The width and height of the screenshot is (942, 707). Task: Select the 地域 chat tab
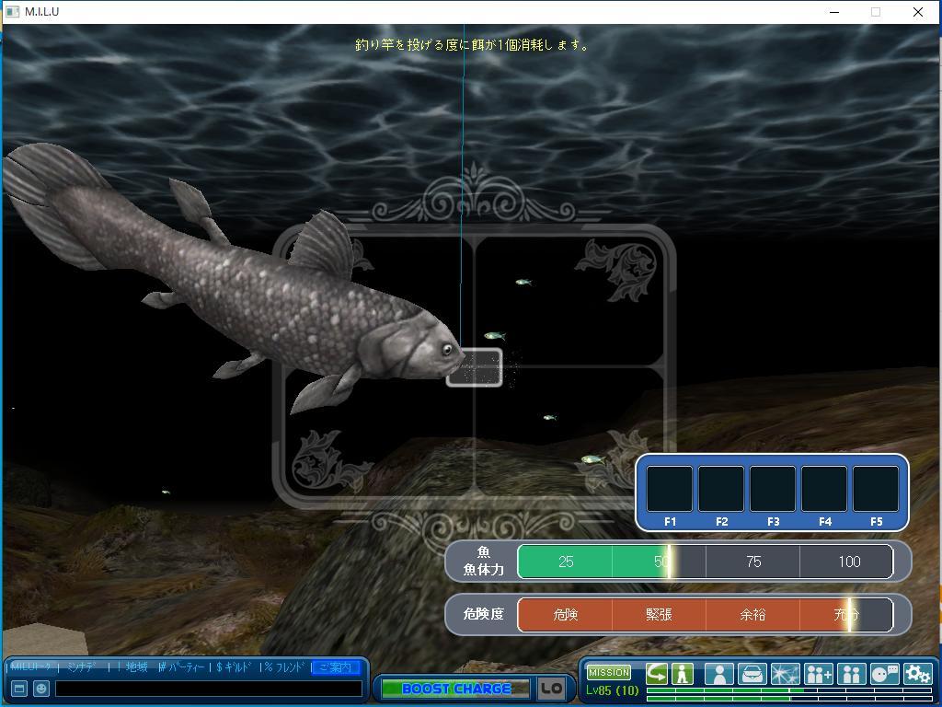point(136,667)
